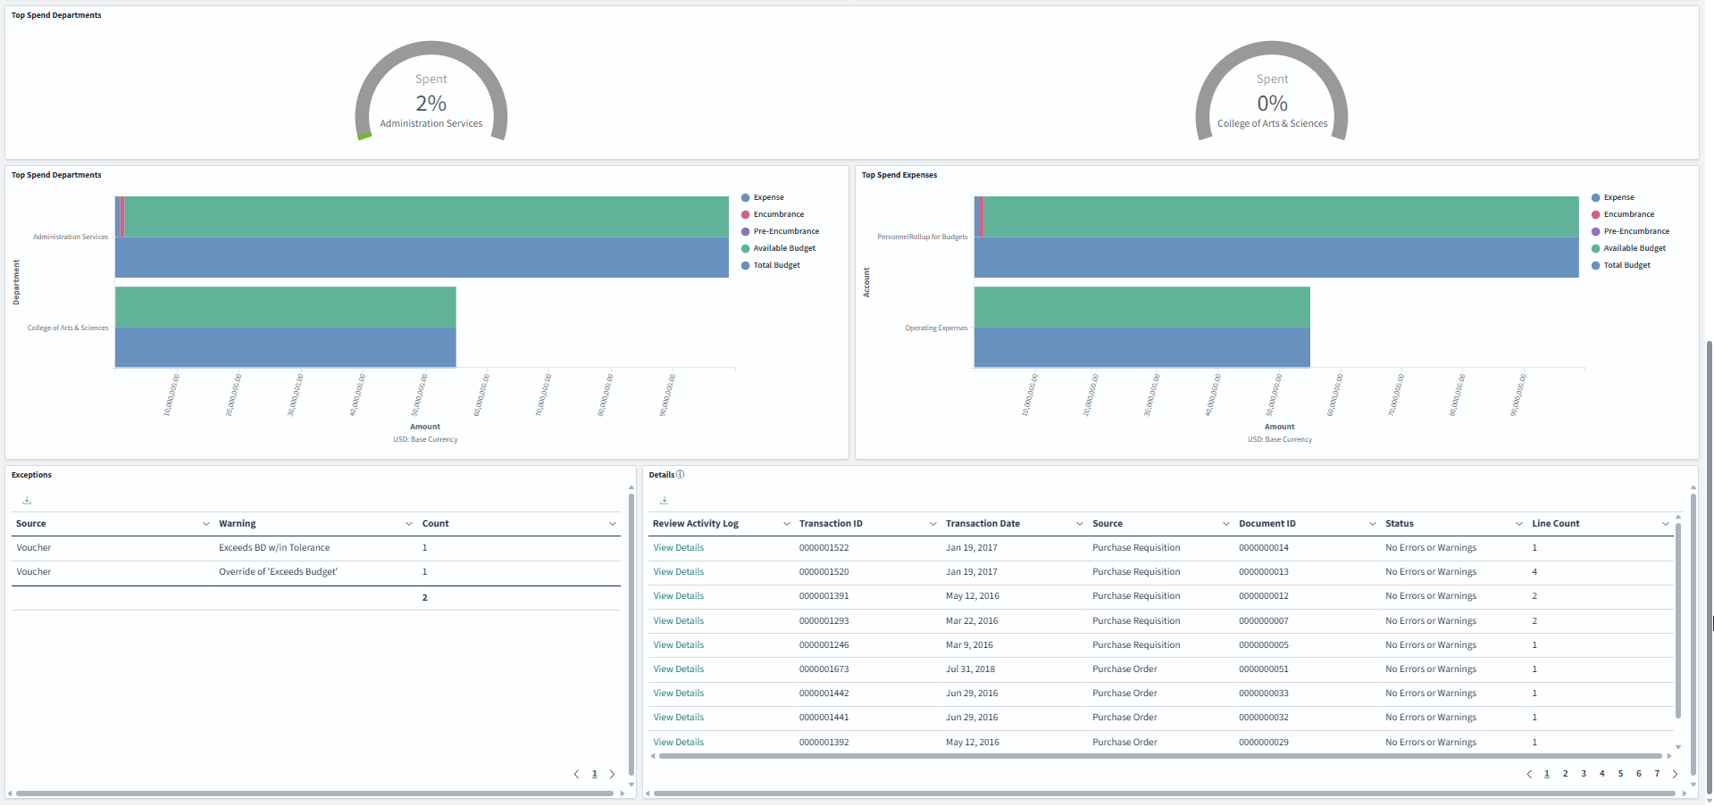Image resolution: width=1714 pixels, height=806 pixels.
Task: Click View Details for transaction 0000001522
Action: (x=678, y=547)
